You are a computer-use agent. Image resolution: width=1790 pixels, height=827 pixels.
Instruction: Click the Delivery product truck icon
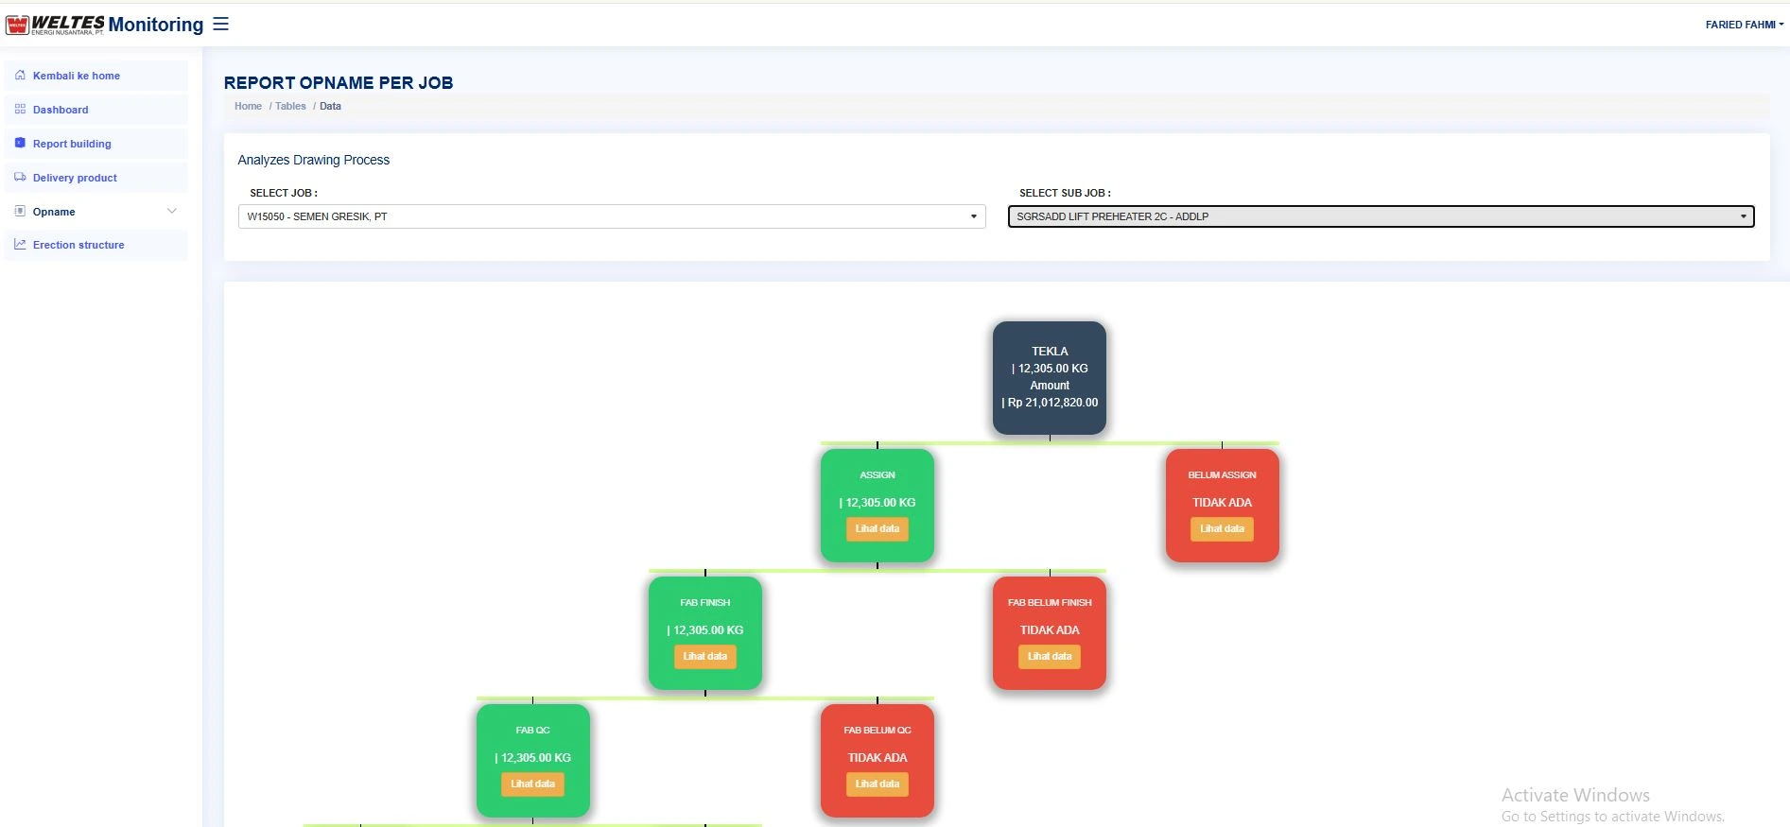[x=20, y=178]
